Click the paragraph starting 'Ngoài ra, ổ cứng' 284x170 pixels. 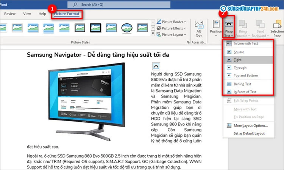pyautogui.click(x=114, y=162)
